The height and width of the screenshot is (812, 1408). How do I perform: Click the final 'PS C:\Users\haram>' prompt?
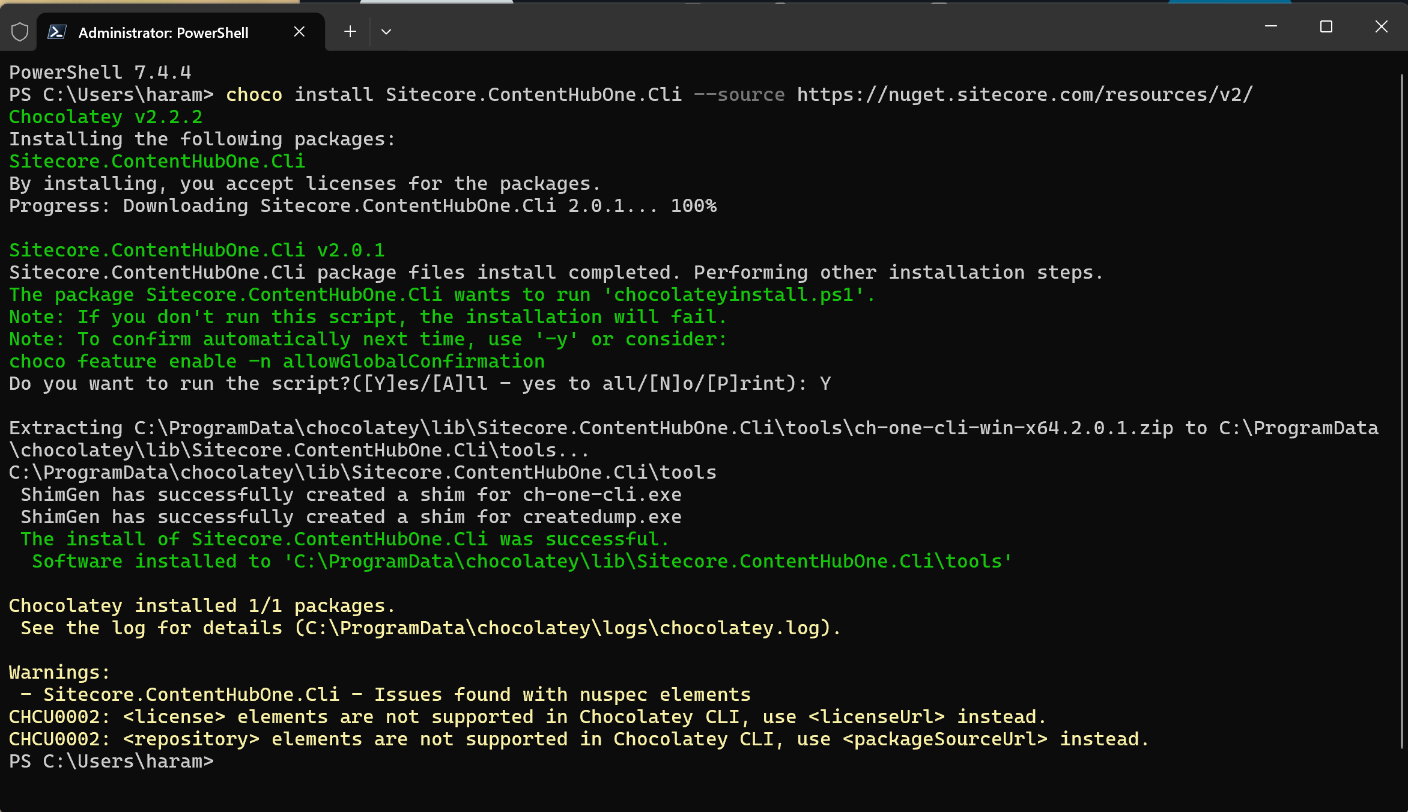[x=111, y=762]
